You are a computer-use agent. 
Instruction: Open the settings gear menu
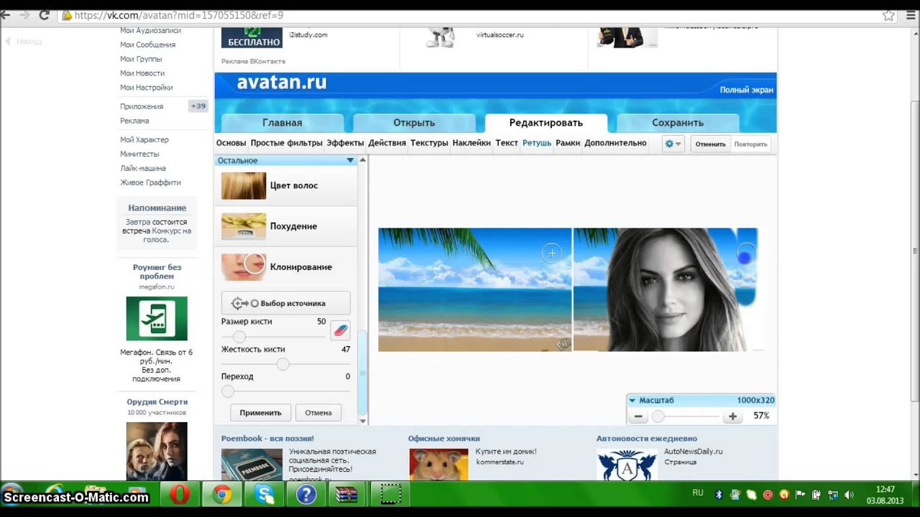point(673,144)
